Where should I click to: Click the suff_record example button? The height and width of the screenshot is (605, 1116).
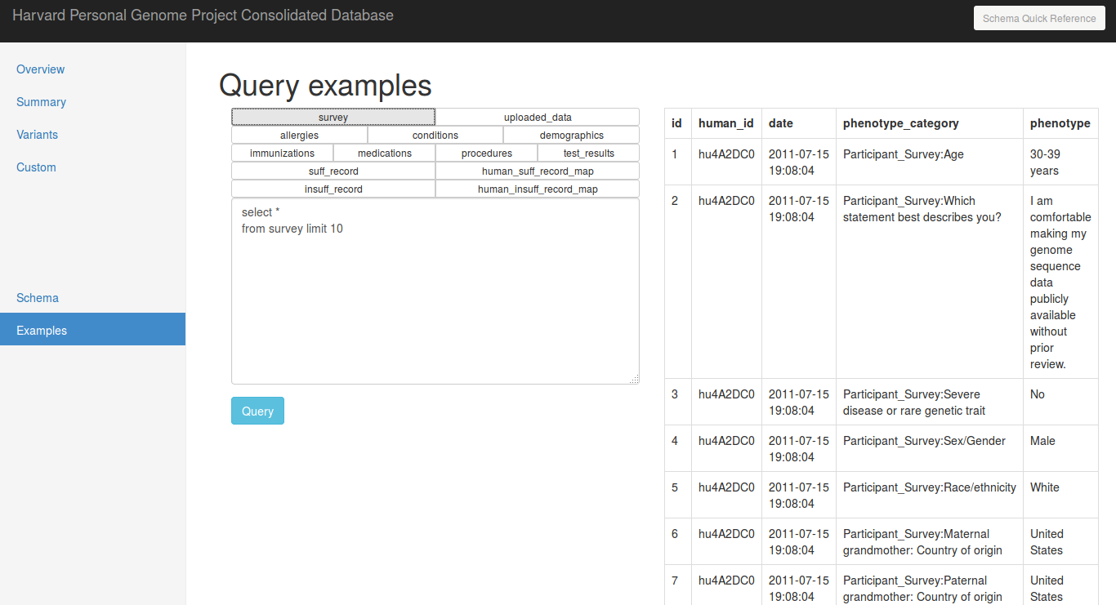(333, 171)
